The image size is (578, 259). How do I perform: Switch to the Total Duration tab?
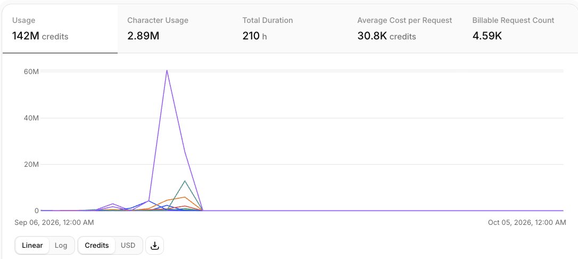[x=290, y=29]
